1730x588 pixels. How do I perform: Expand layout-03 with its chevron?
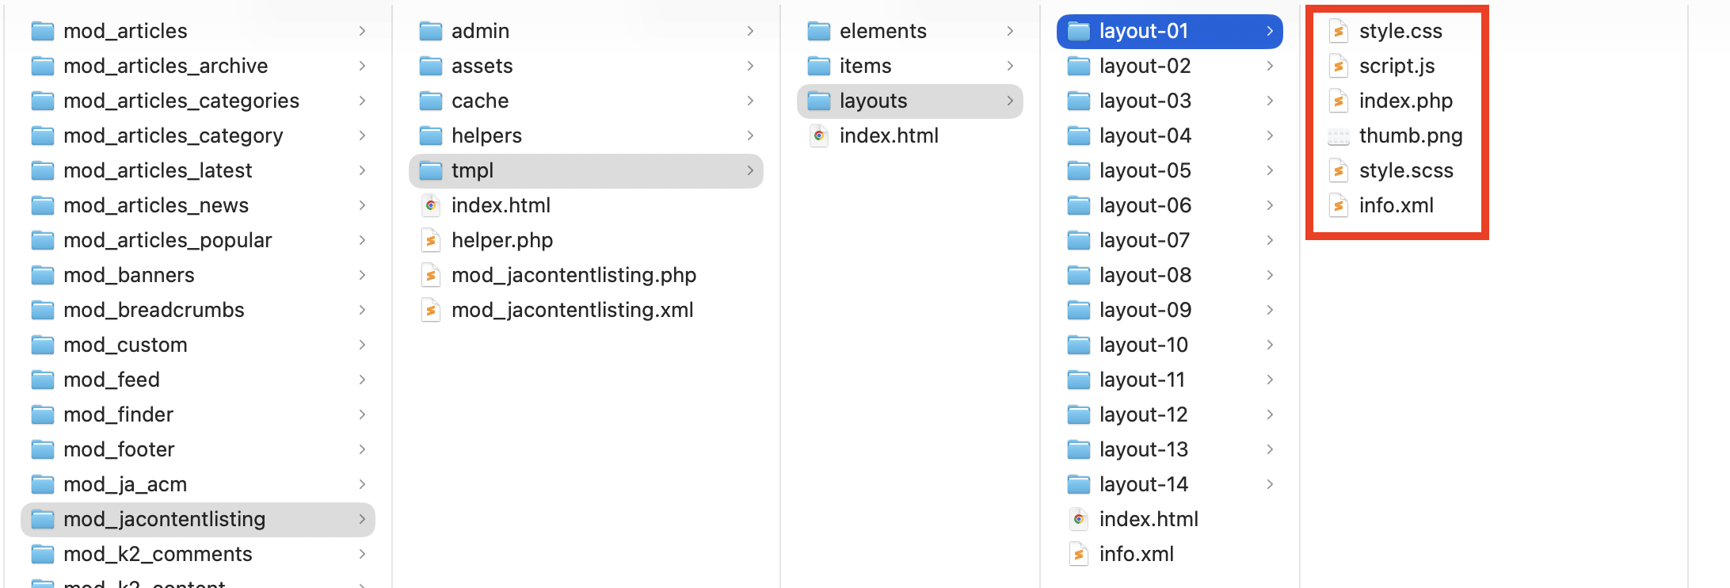pyautogui.click(x=1270, y=101)
